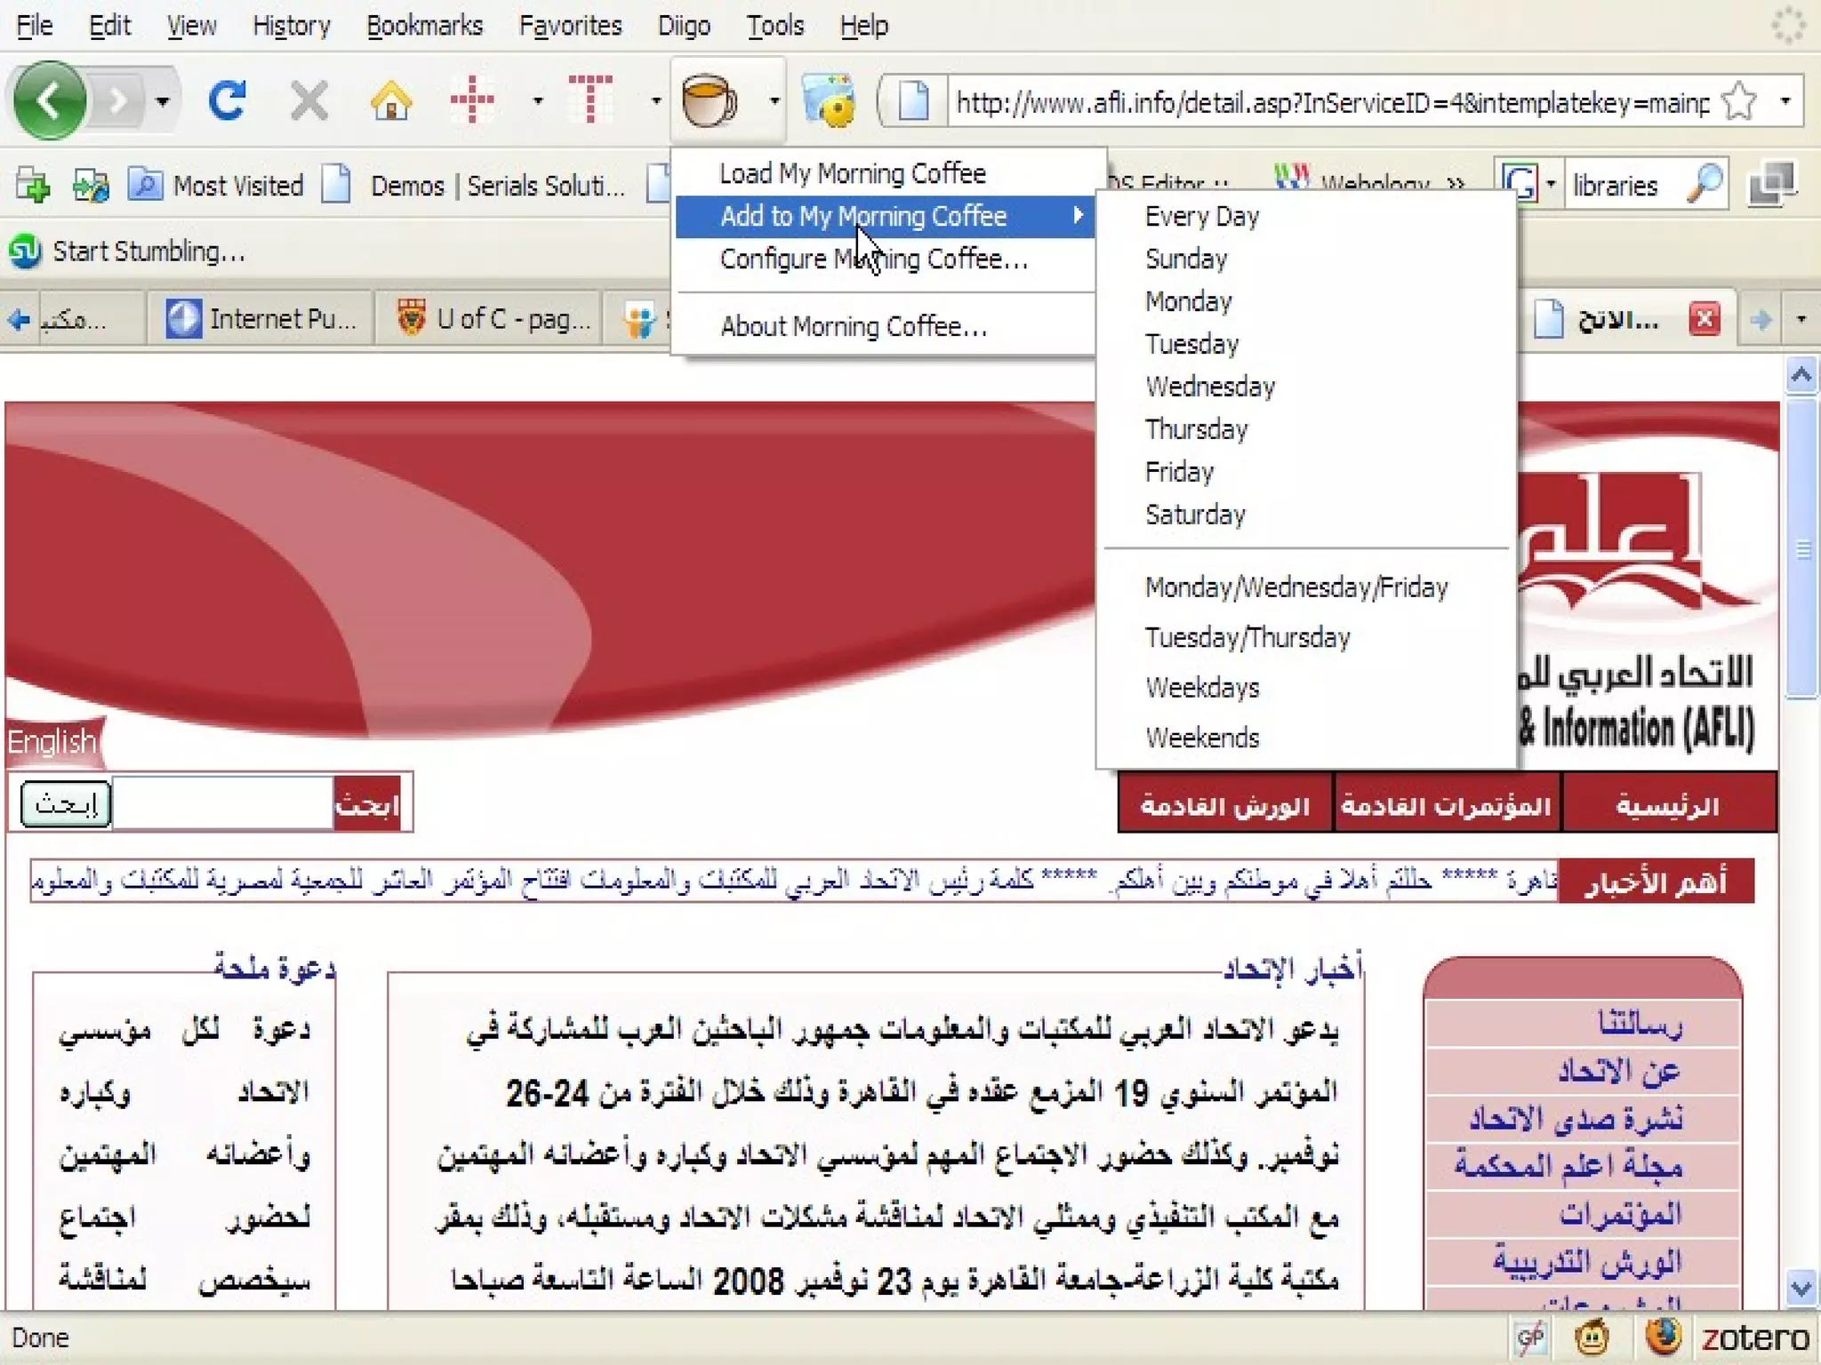The width and height of the screenshot is (1821, 1365).
Task: Choose Every Day in the submenu
Action: [x=1202, y=217]
